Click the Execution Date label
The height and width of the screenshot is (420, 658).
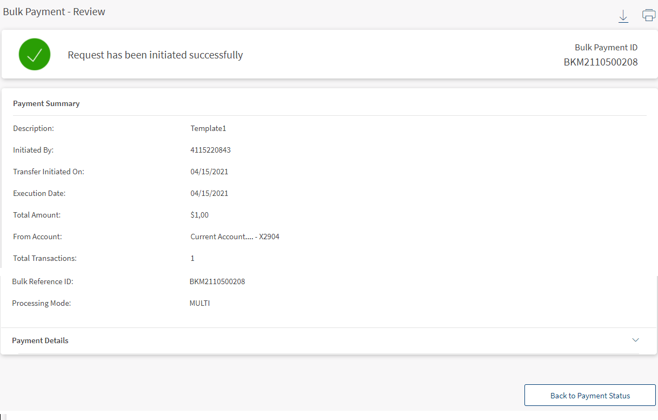[39, 193]
